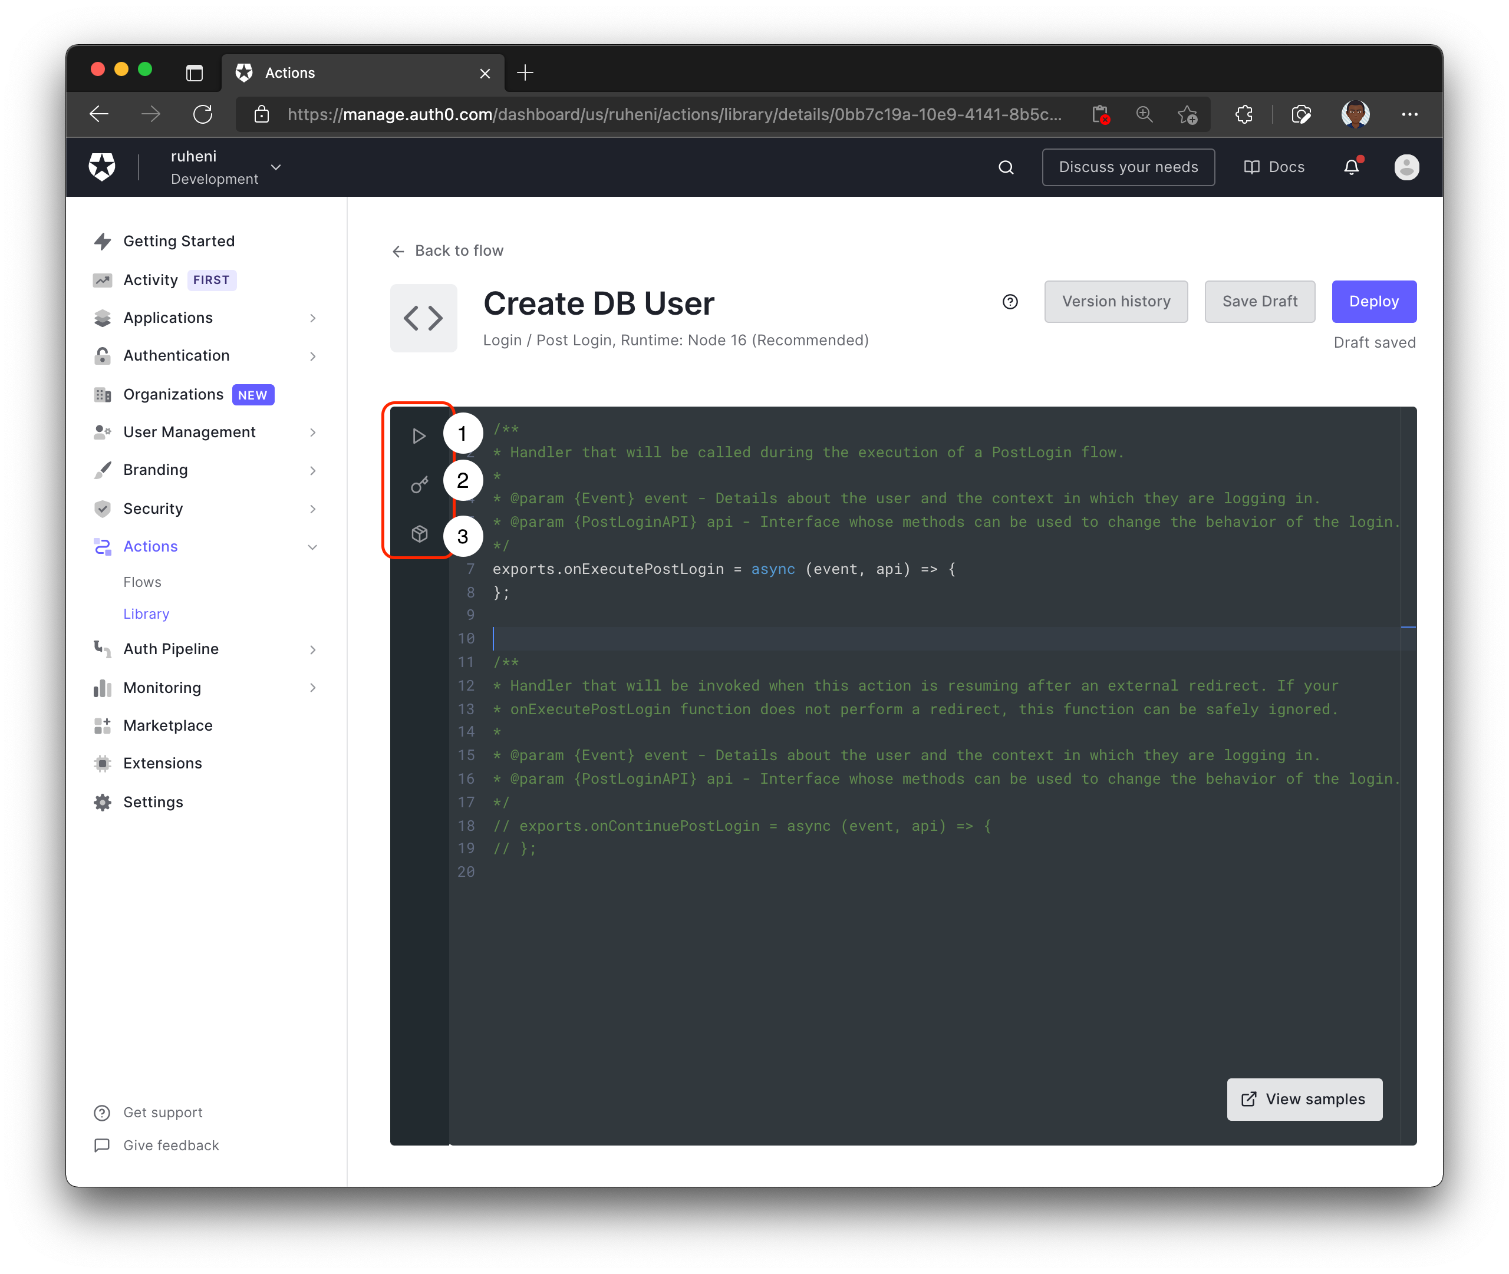Image resolution: width=1509 pixels, height=1274 pixels.
Task: Run a test of the action code
Action: click(419, 435)
